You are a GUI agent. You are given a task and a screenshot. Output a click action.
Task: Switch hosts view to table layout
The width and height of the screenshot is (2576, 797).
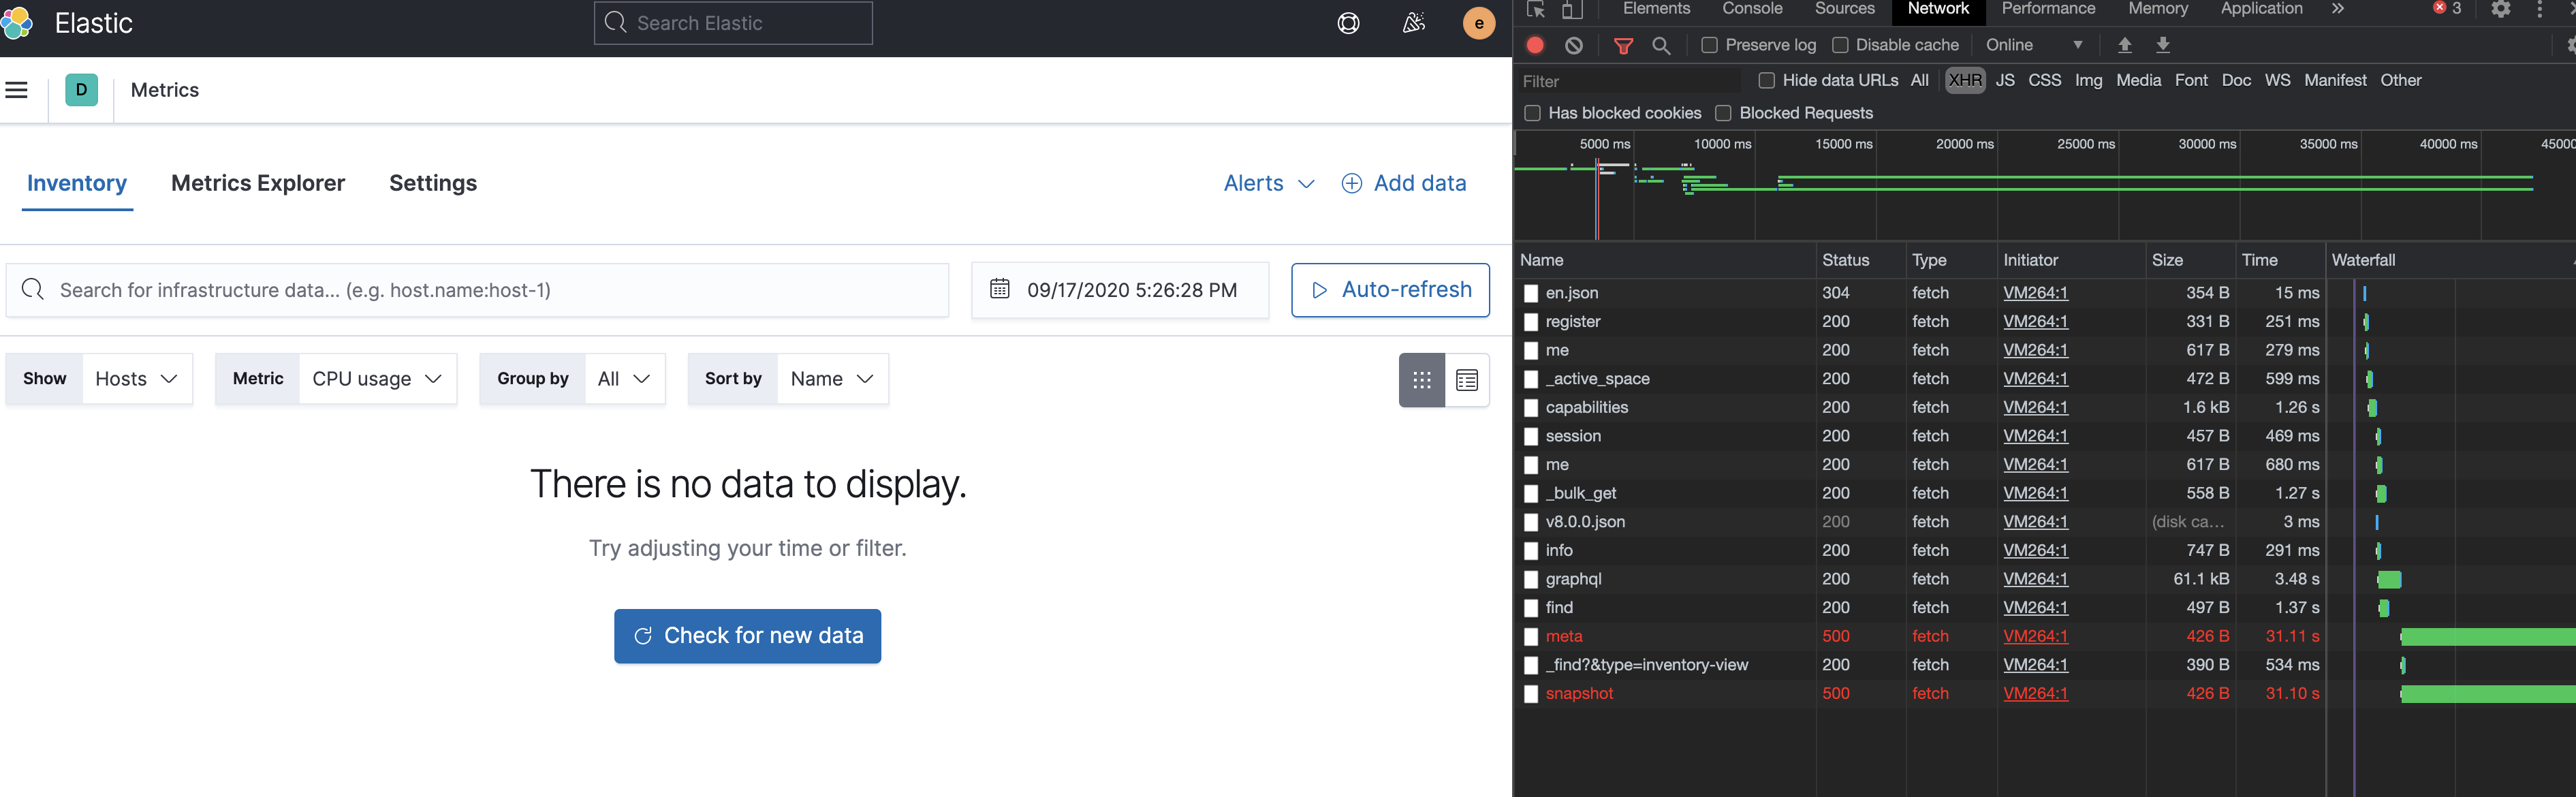[x=1466, y=380]
